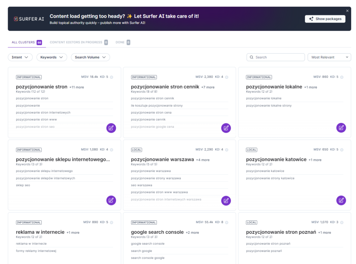Click KD status circle on pozycjonowanie warszawa card
The width and height of the screenshot is (356, 264).
click(227, 150)
